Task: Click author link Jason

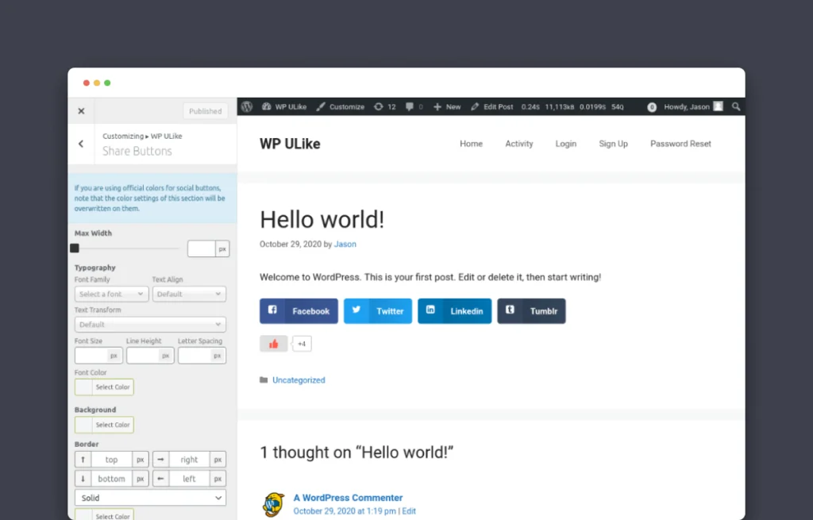Action: [345, 245]
